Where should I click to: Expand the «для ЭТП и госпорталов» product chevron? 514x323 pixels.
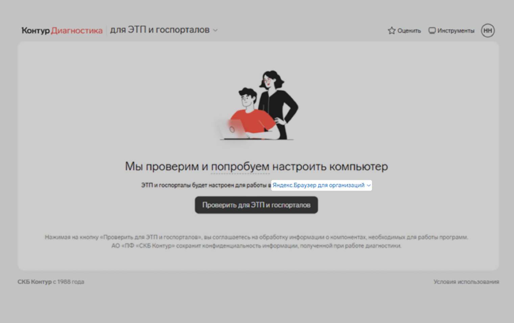(x=215, y=30)
